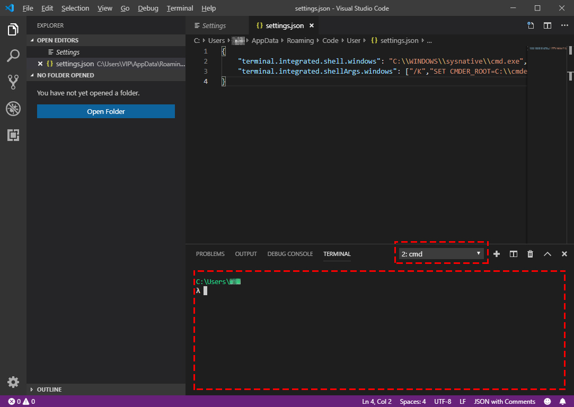Click the terminal lambda prompt line
This screenshot has height=407, width=574.
[x=202, y=290]
